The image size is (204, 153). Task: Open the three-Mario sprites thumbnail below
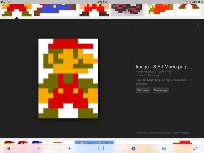(x=23, y=142)
